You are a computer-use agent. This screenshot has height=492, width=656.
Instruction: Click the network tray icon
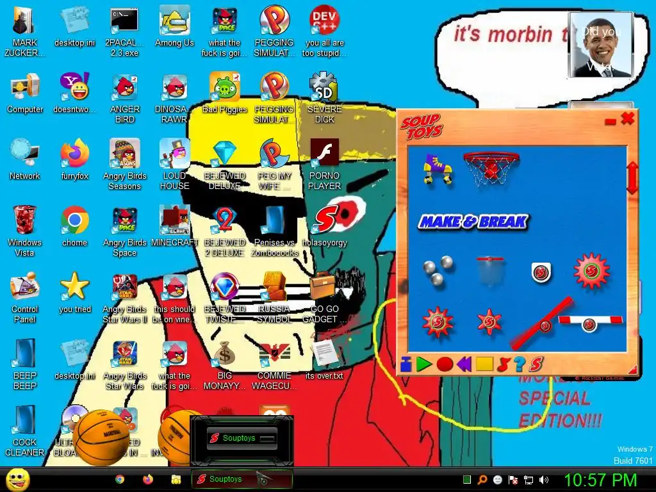coord(529,480)
